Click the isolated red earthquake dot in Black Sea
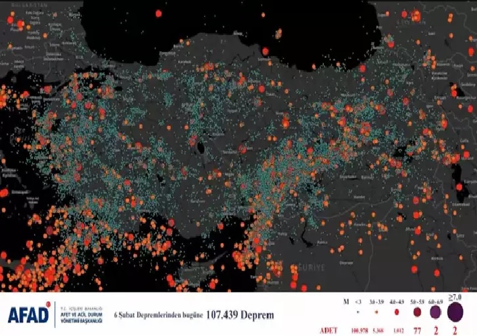This screenshot has height=336, width=477. pyautogui.click(x=159, y=13)
